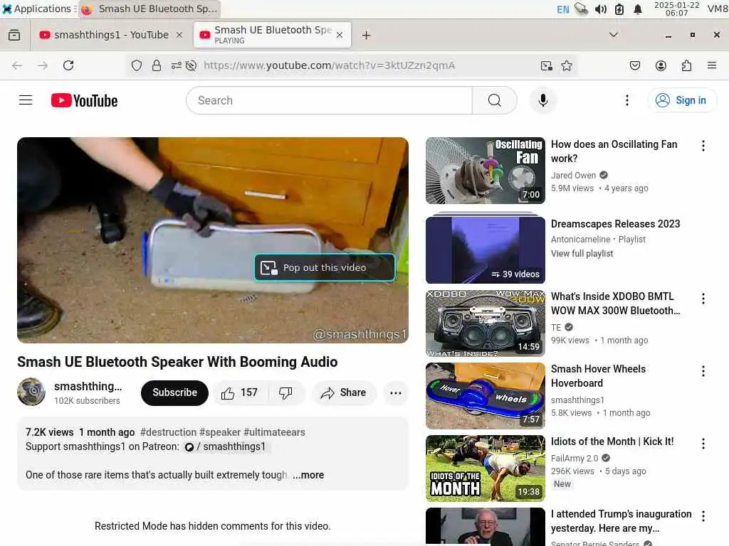Like the video with thumbs up
This screenshot has height=546, width=729.
(x=239, y=392)
